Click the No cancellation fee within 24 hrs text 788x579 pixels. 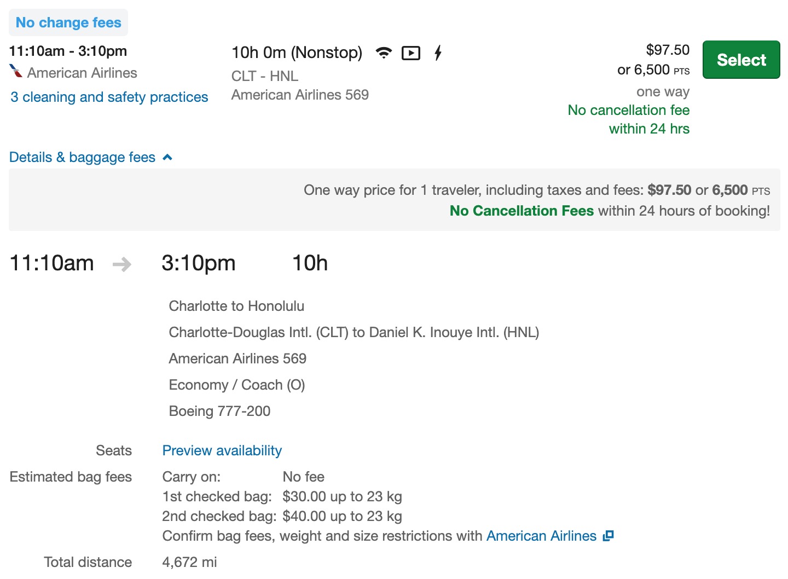click(629, 119)
